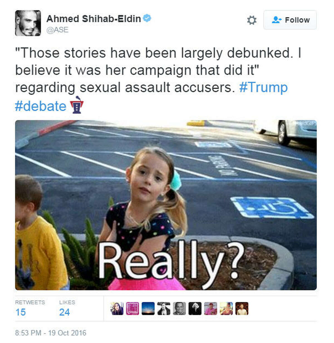Click the last liker avatar
The image size is (334, 343).
point(242,309)
